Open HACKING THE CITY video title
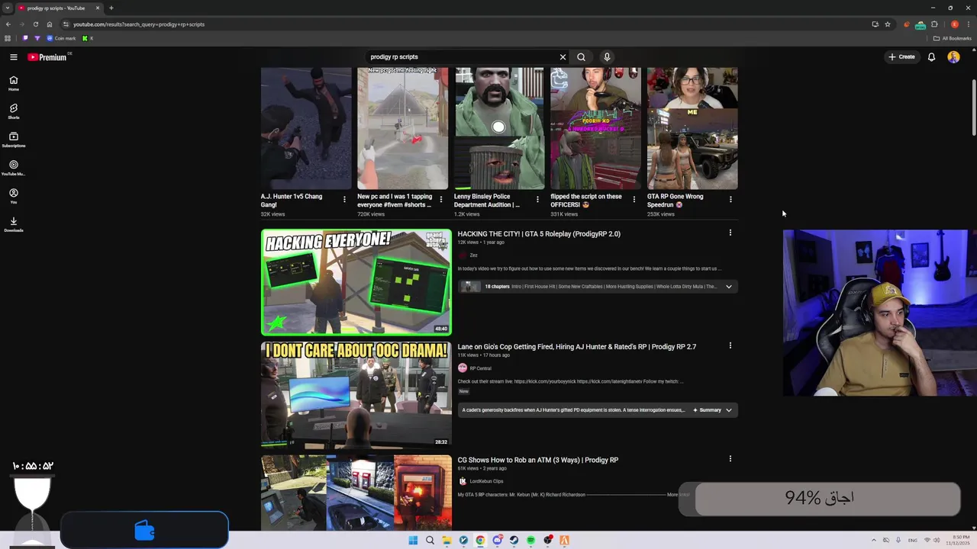The width and height of the screenshot is (977, 549). 539,234
